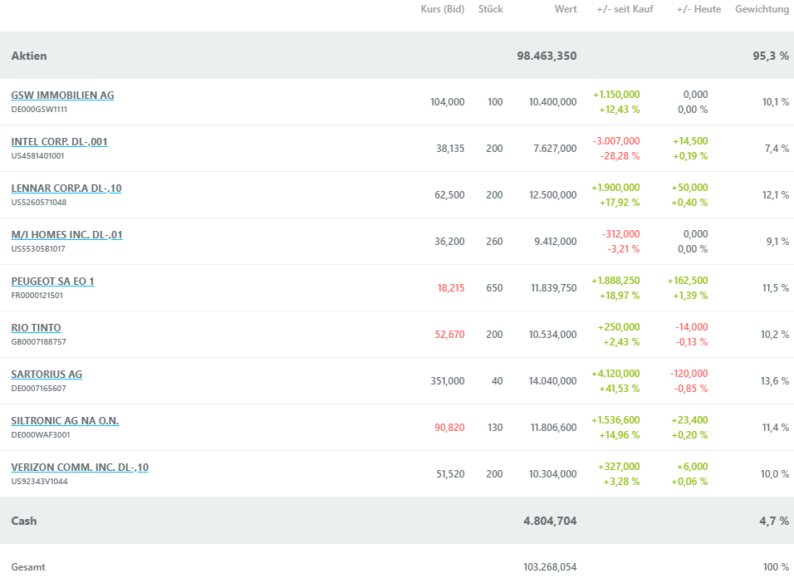The height and width of the screenshot is (583, 794).
Task: Click M/I Homes position value 9.412,000
Action: 556,242
